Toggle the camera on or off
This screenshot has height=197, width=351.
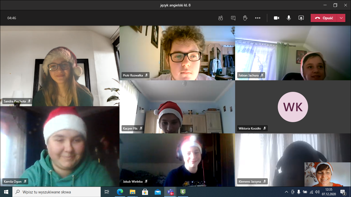point(276,18)
